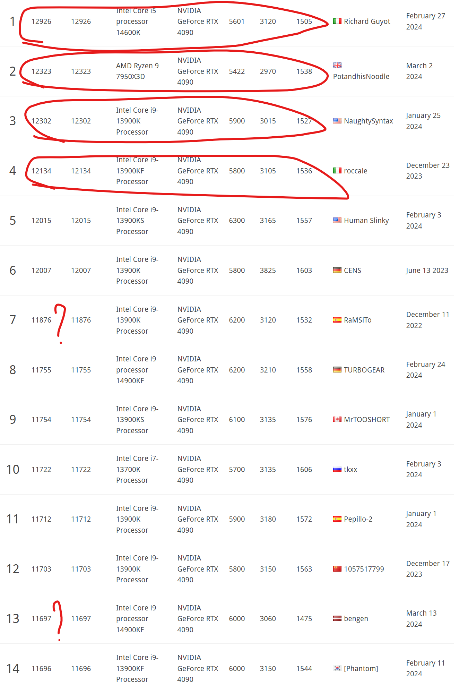Click the flag icon next to bengen
Image resolution: width=459 pixels, height=685 pixels.
tap(337, 618)
